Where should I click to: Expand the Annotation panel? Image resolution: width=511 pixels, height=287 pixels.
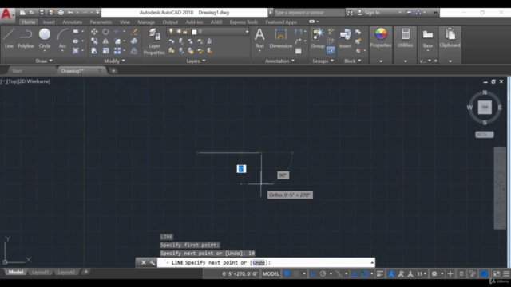[x=279, y=61]
